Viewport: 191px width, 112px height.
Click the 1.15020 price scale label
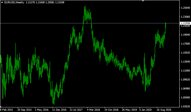[x=185, y=52]
